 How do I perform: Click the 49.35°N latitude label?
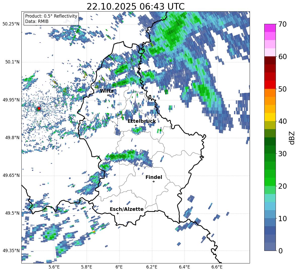tap(11, 251)
